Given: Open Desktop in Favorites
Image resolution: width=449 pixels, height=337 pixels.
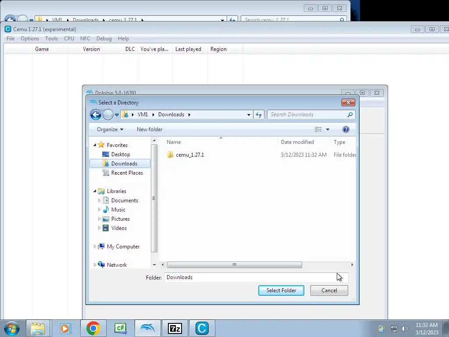Looking at the screenshot, I should click(121, 154).
